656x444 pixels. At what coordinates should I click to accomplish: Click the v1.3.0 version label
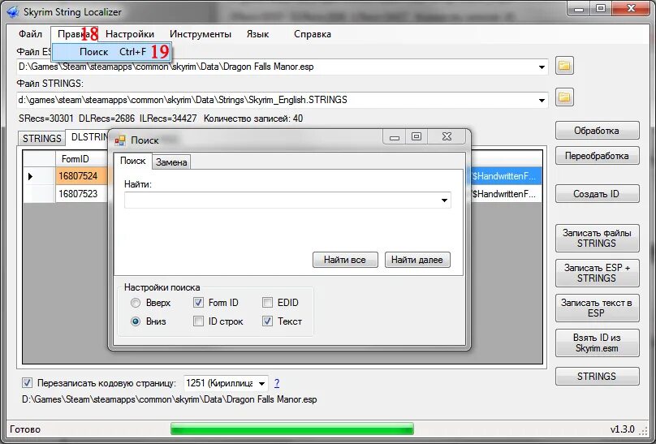pos(622,429)
